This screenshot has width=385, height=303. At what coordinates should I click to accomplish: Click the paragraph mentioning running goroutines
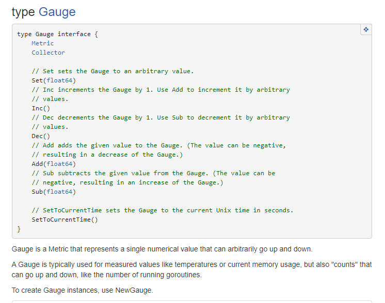(192, 270)
